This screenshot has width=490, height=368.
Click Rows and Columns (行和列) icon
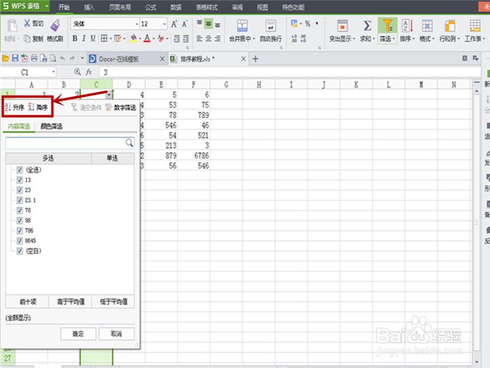[450, 26]
